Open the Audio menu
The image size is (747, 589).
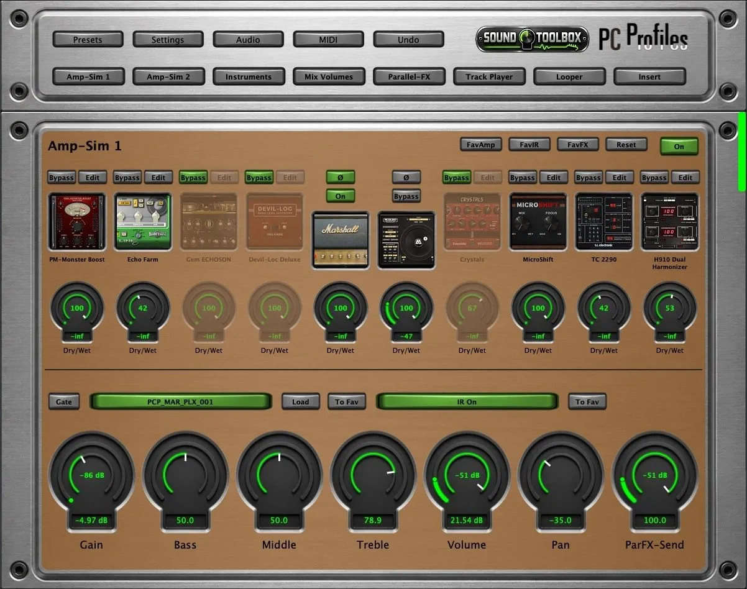tap(248, 40)
